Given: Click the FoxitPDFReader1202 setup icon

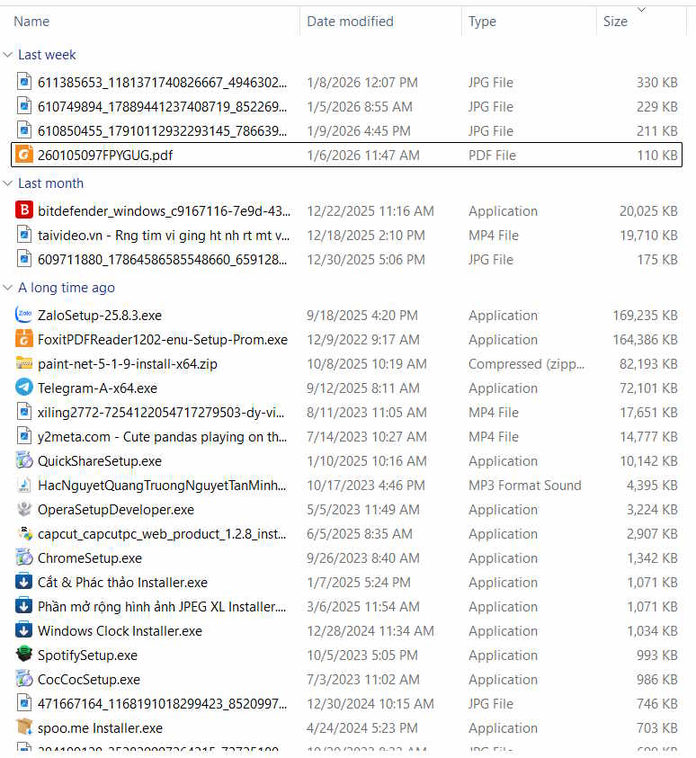Looking at the screenshot, I should [x=24, y=339].
